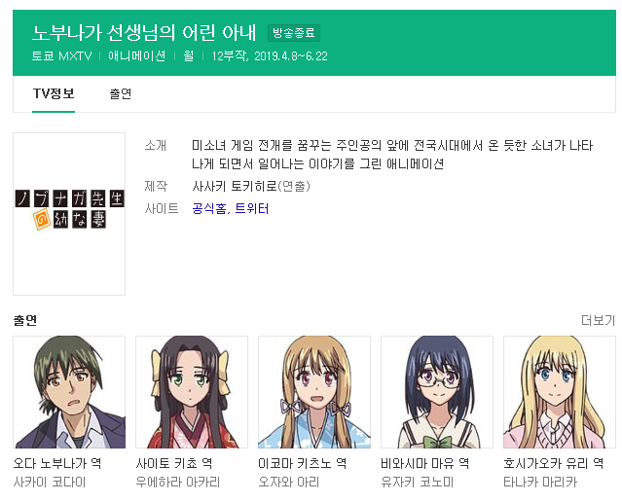The width and height of the screenshot is (622, 502).
Task: Click the 오다 노부나가 역 role name
Action: tap(57, 463)
